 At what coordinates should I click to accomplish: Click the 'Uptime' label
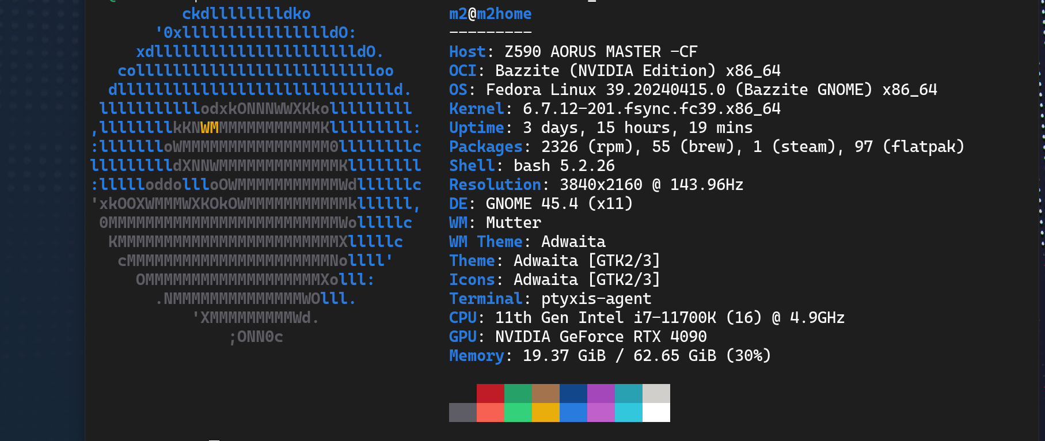477,128
